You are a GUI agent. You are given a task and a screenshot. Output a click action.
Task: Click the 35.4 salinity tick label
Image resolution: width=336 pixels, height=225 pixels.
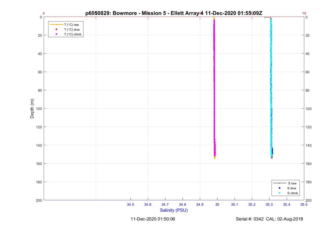pyautogui.click(x=287, y=205)
